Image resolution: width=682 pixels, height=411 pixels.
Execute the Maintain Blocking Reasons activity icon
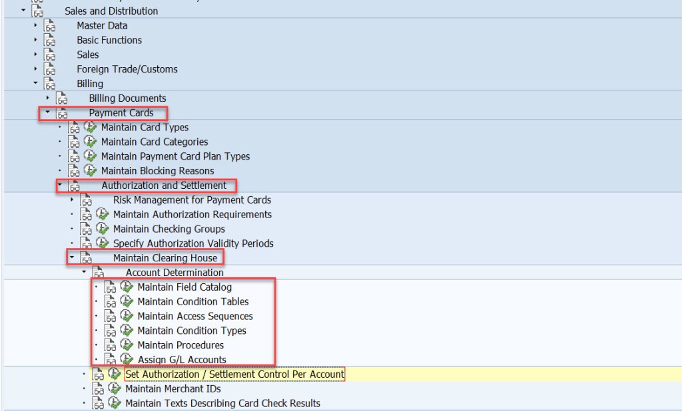[91, 170]
